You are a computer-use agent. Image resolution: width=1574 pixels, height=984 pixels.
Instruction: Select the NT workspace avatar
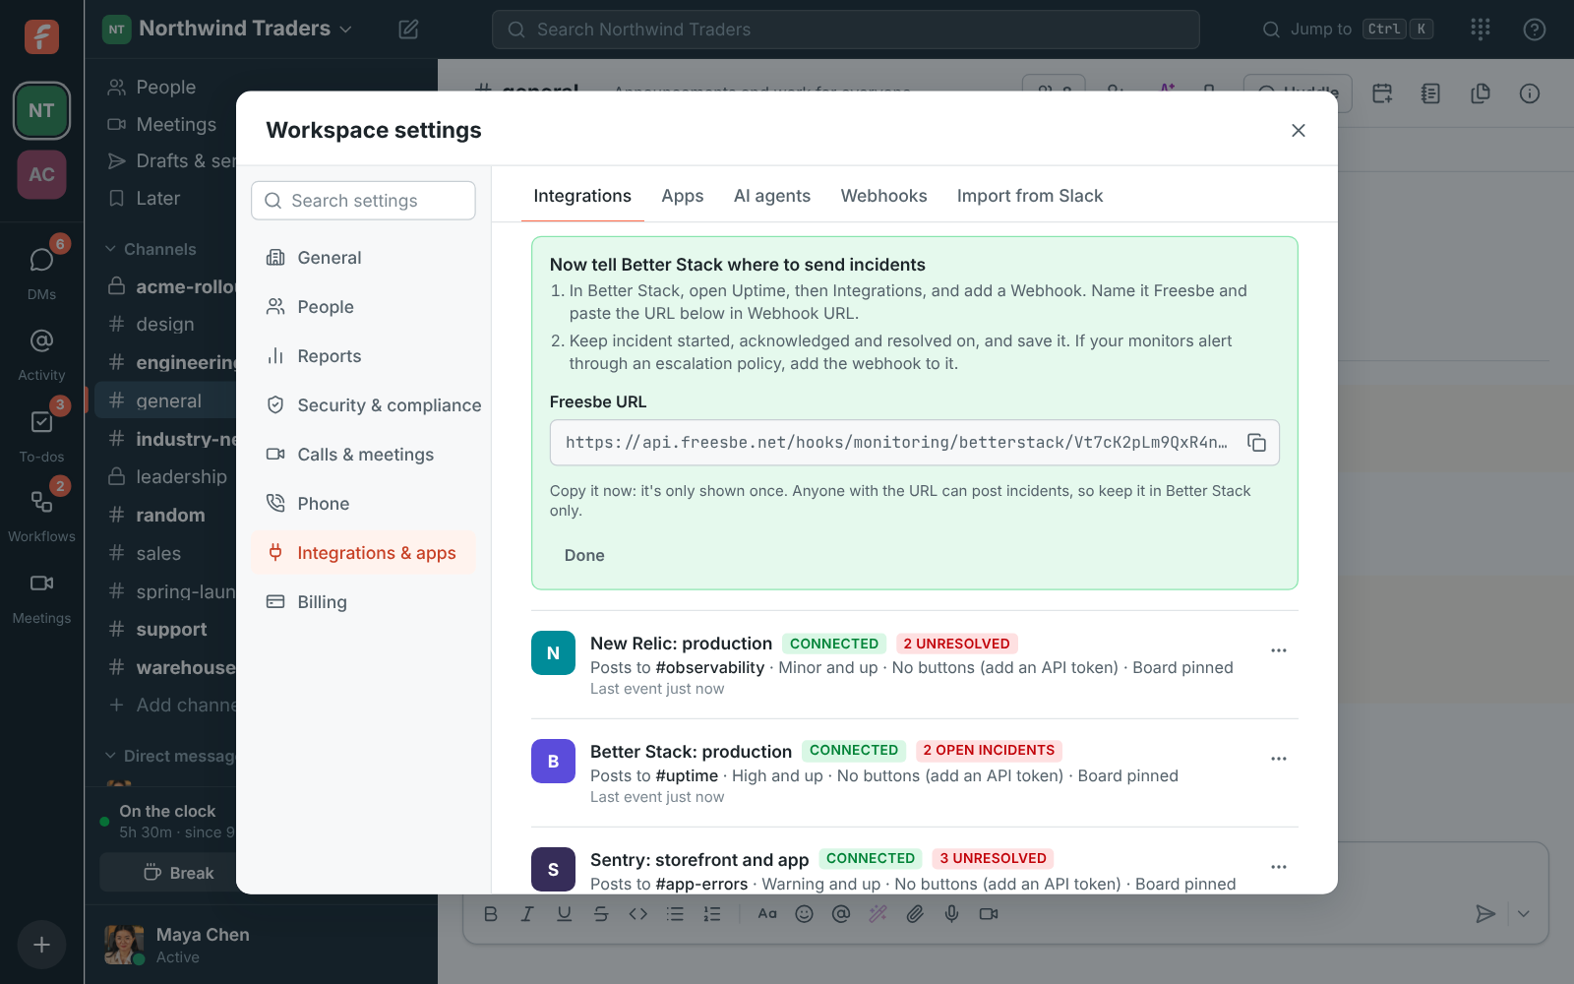pos(41,110)
